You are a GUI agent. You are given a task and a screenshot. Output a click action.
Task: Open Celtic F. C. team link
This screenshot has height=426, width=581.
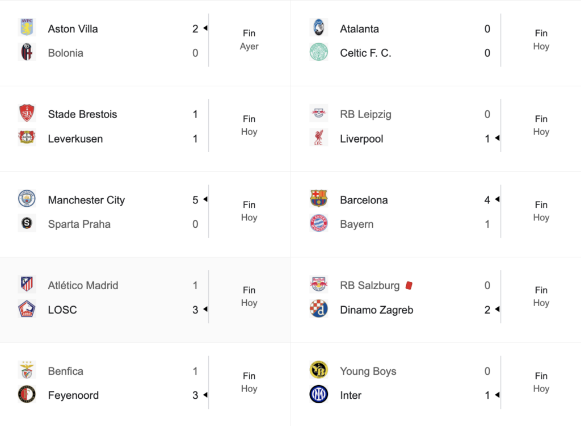(x=365, y=53)
